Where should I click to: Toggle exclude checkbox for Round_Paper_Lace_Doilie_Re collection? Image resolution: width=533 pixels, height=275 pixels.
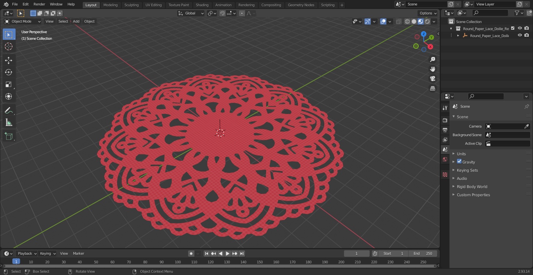(x=513, y=28)
